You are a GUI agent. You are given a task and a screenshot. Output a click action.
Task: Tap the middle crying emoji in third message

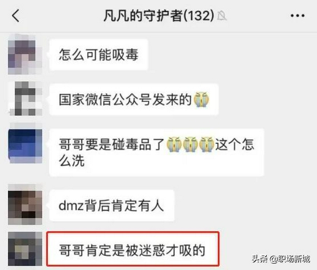[190, 144]
